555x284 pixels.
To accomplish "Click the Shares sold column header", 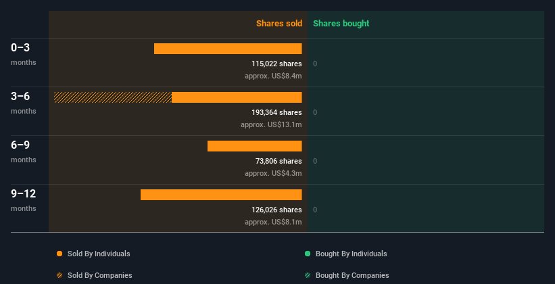I will (279, 24).
